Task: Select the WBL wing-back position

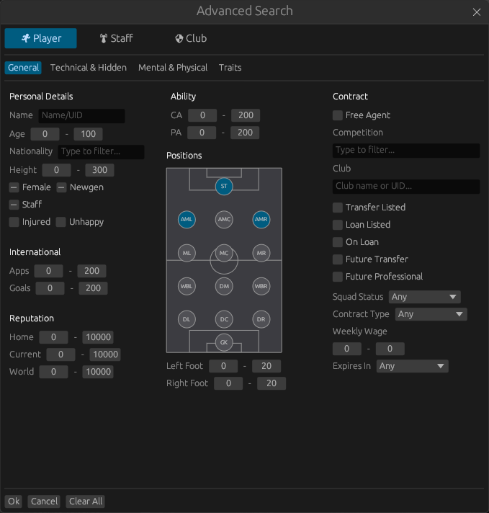Action: [187, 286]
